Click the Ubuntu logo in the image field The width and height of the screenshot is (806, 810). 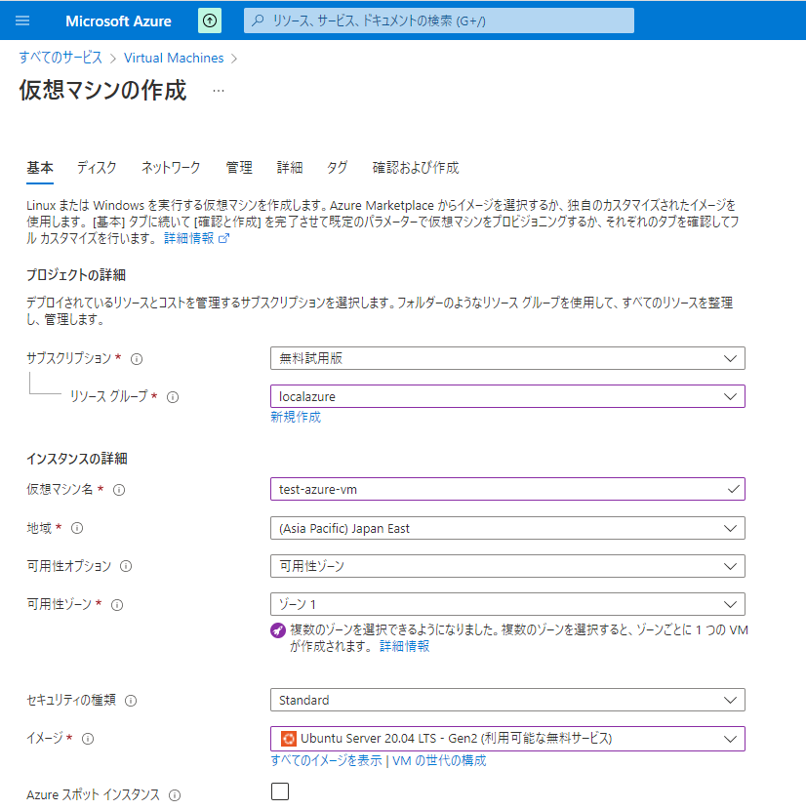click(x=287, y=739)
